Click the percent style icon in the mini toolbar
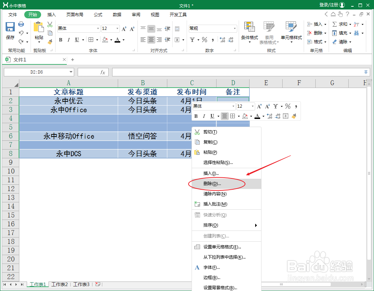The image size is (374, 291). tap(288, 106)
